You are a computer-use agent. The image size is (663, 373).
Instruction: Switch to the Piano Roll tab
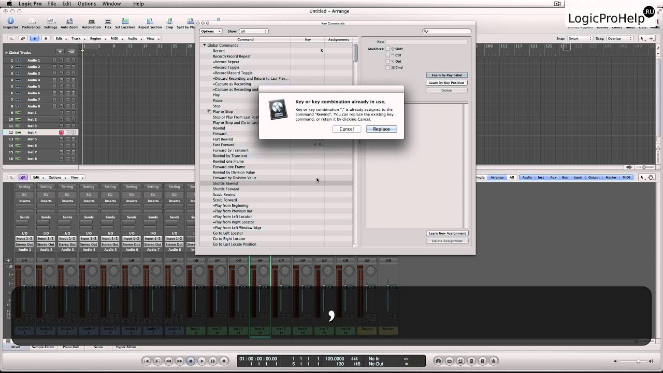pos(70,347)
